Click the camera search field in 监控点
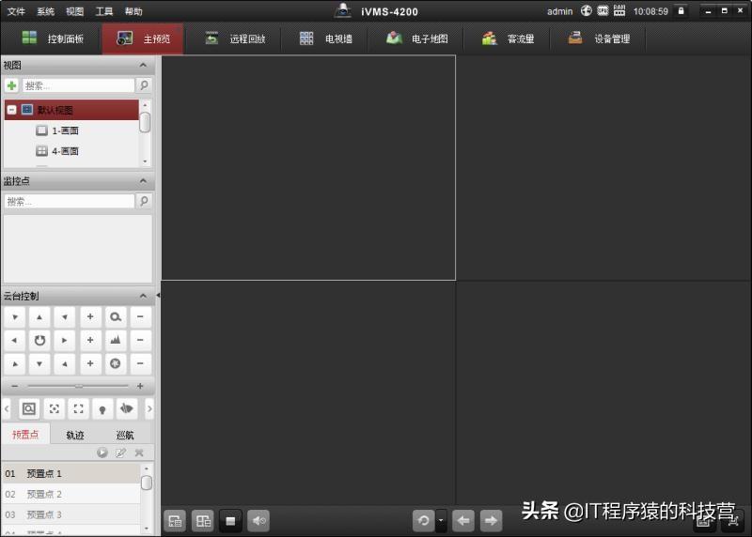752x537 pixels. pos(70,201)
